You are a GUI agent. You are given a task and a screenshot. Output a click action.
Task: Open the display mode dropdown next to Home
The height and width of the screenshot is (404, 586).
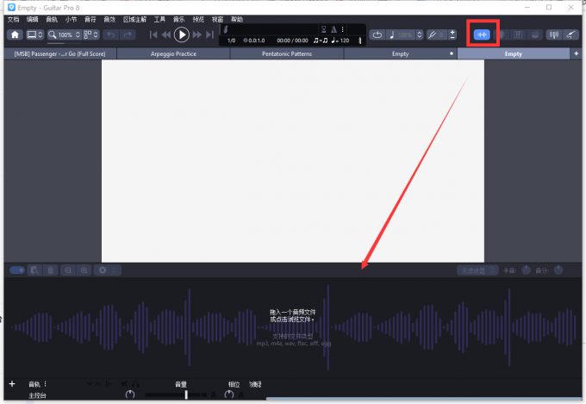coord(35,34)
